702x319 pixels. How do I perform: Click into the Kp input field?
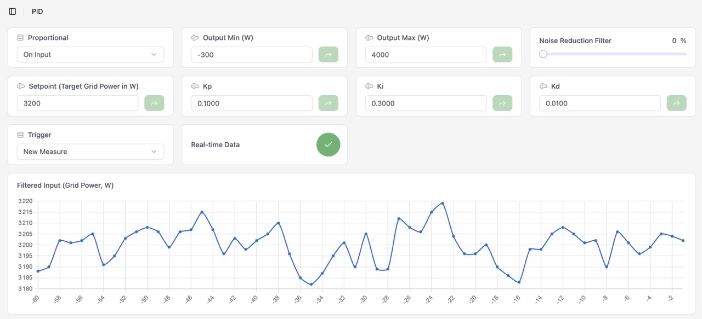point(252,103)
